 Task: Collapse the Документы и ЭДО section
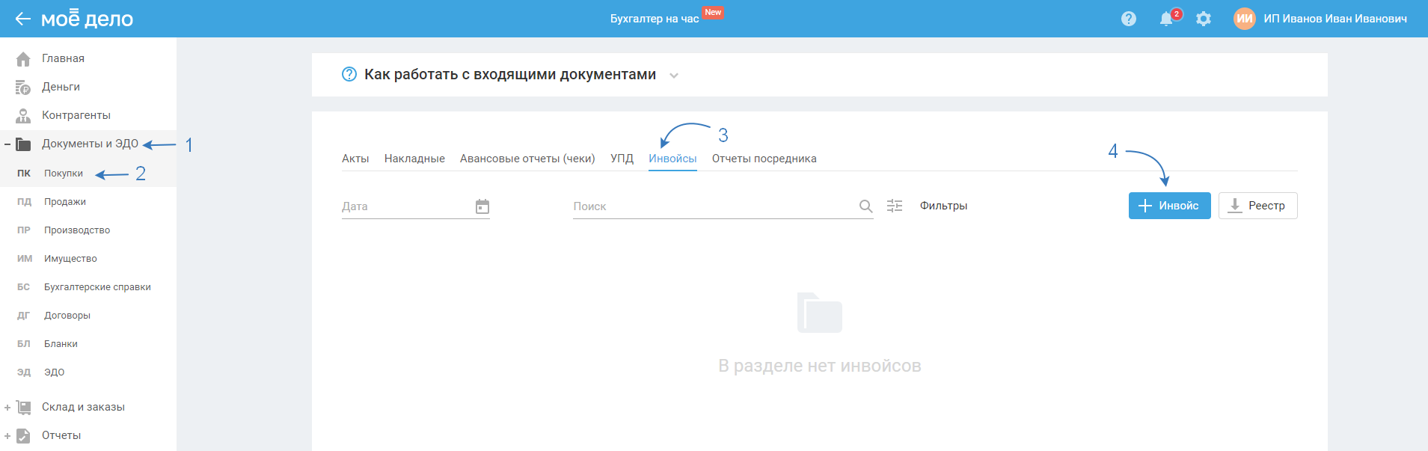point(7,144)
